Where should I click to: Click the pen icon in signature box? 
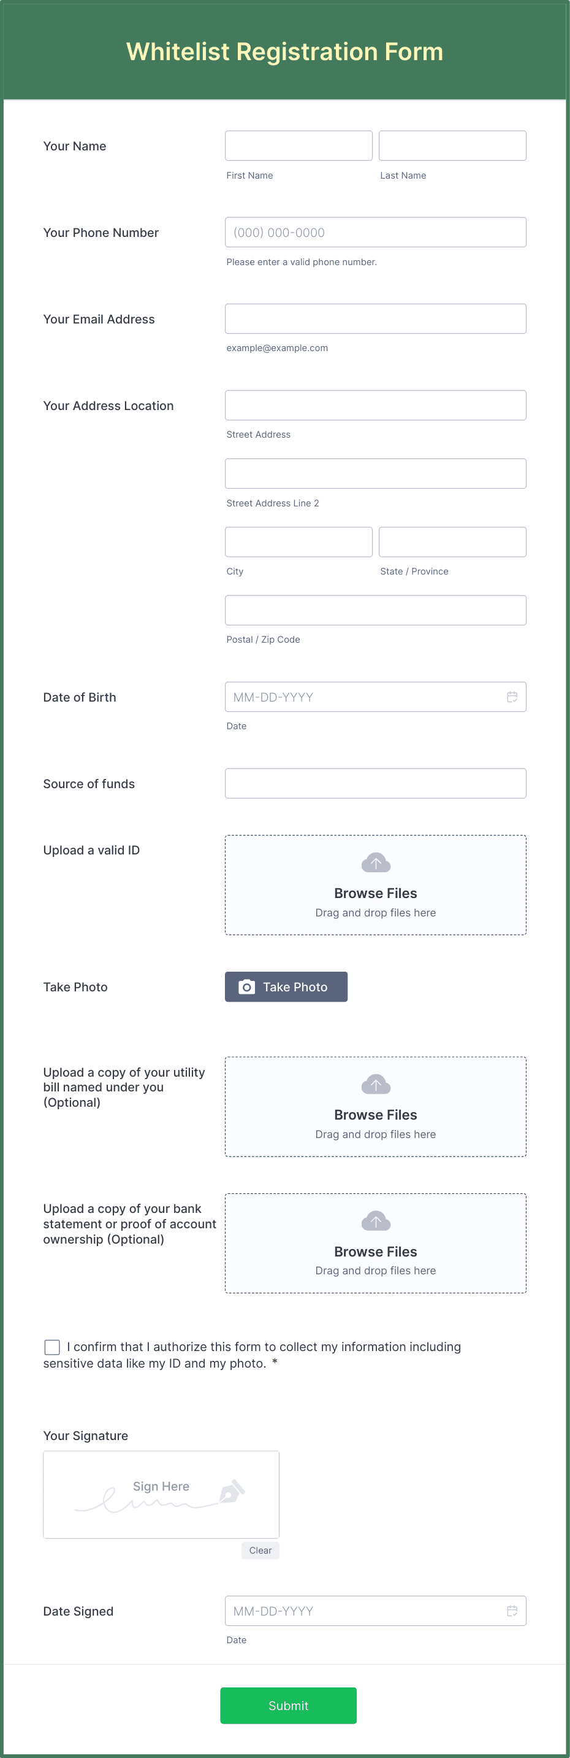point(231,1490)
